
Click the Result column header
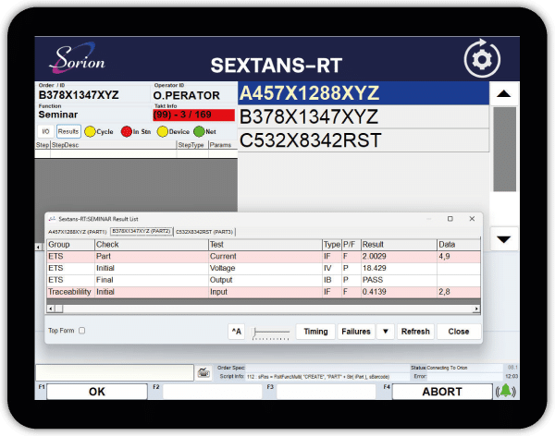(x=399, y=245)
